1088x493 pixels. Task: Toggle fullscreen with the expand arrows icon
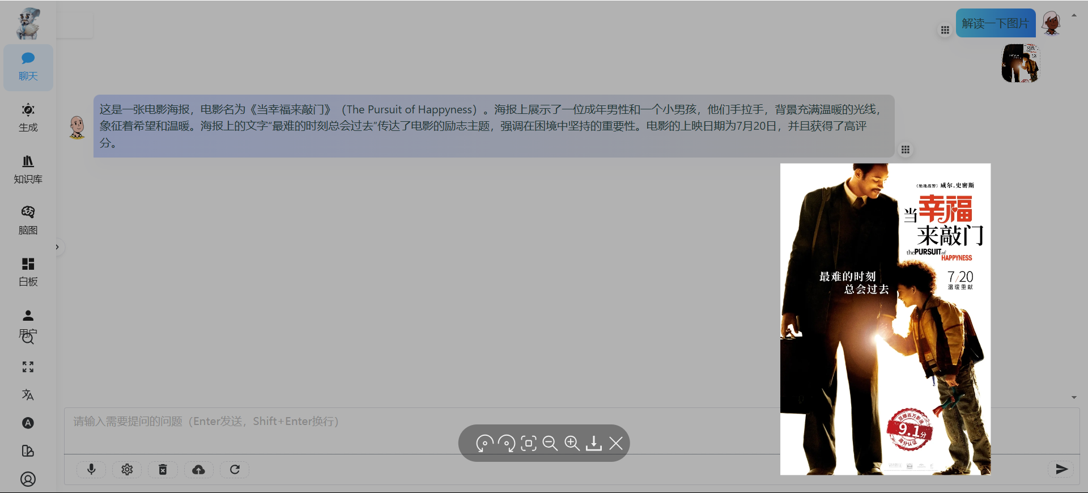(28, 367)
